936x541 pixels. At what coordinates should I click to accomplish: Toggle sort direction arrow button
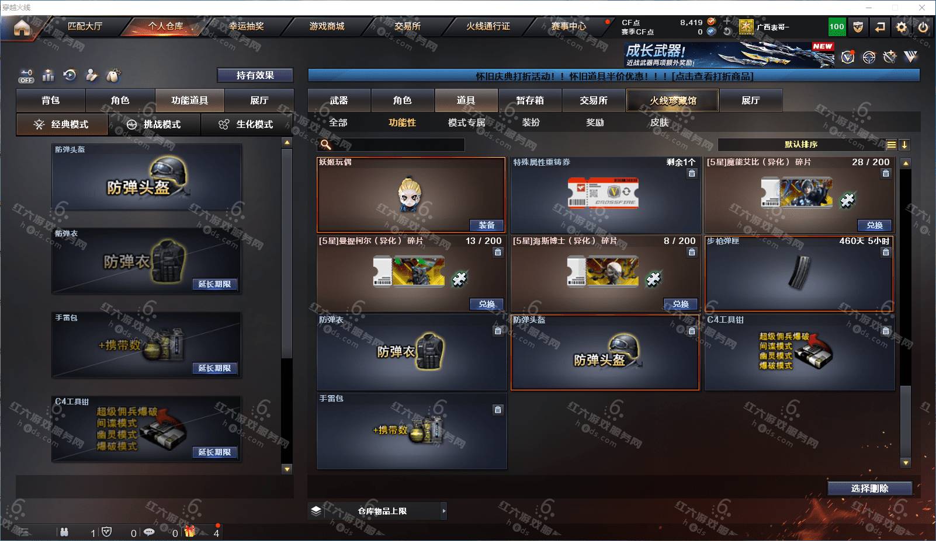[x=904, y=145]
